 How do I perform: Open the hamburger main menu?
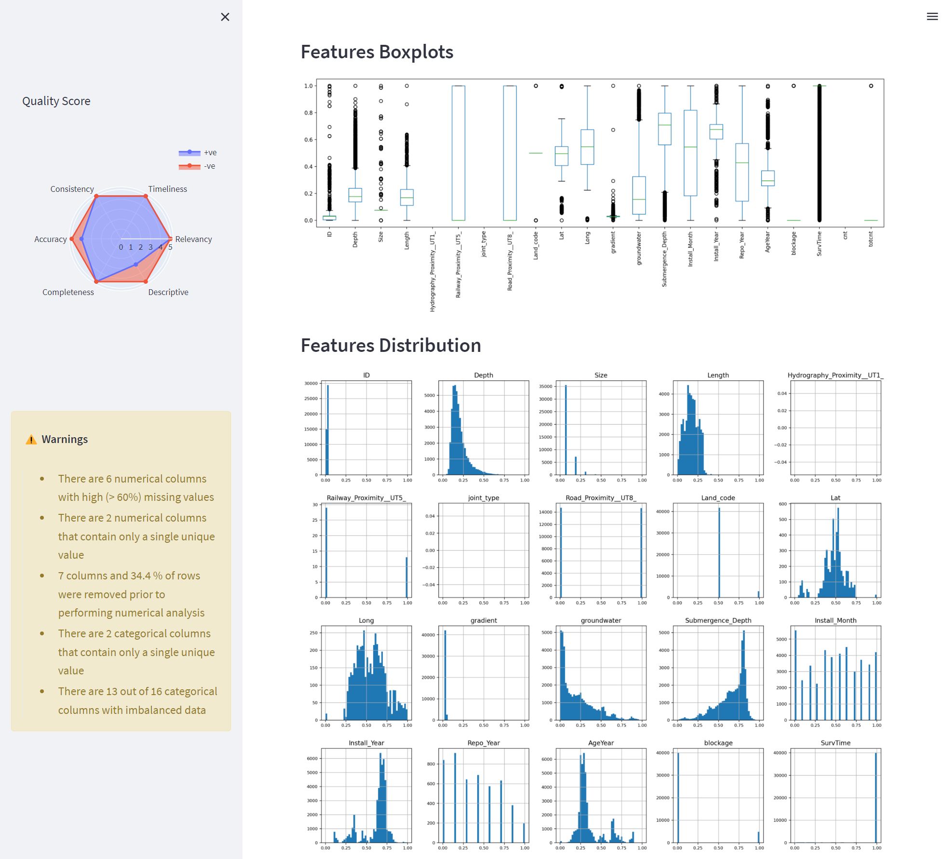pos(931,17)
